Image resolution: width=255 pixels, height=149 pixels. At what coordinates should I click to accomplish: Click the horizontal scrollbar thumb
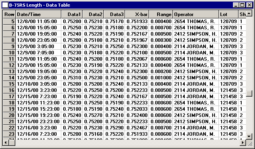(x=12, y=142)
